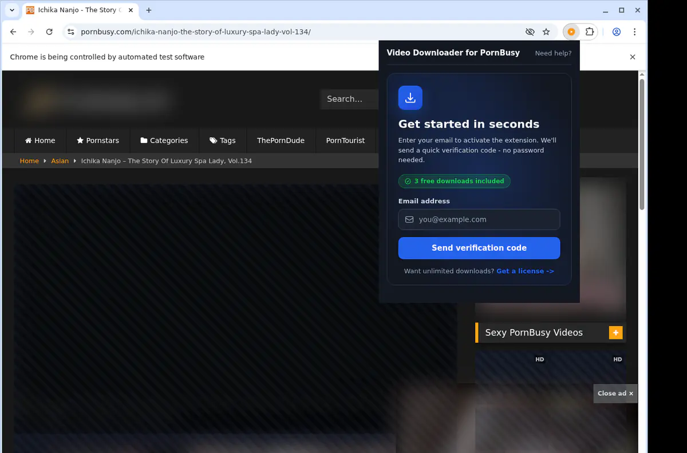Click the site Search box
The height and width of the screenshot is (453, 687).
349,99
